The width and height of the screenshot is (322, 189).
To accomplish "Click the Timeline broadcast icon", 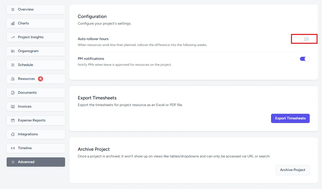I will click(x=13, y=148).
